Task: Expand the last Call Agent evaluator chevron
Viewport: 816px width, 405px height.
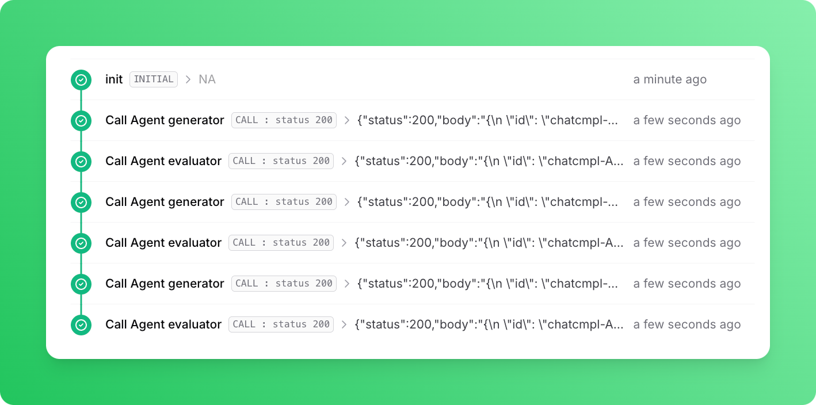Action: point(344,324)
